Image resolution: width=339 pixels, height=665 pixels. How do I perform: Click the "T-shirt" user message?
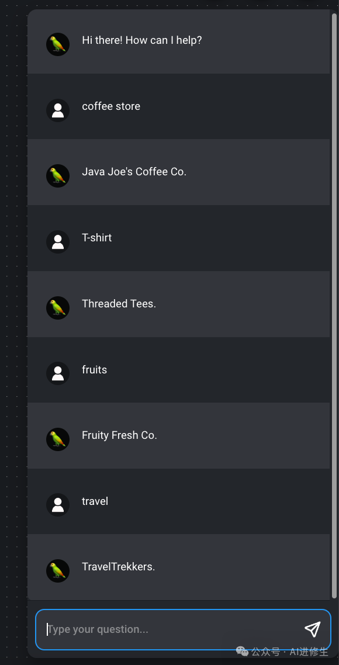point(97,237)
